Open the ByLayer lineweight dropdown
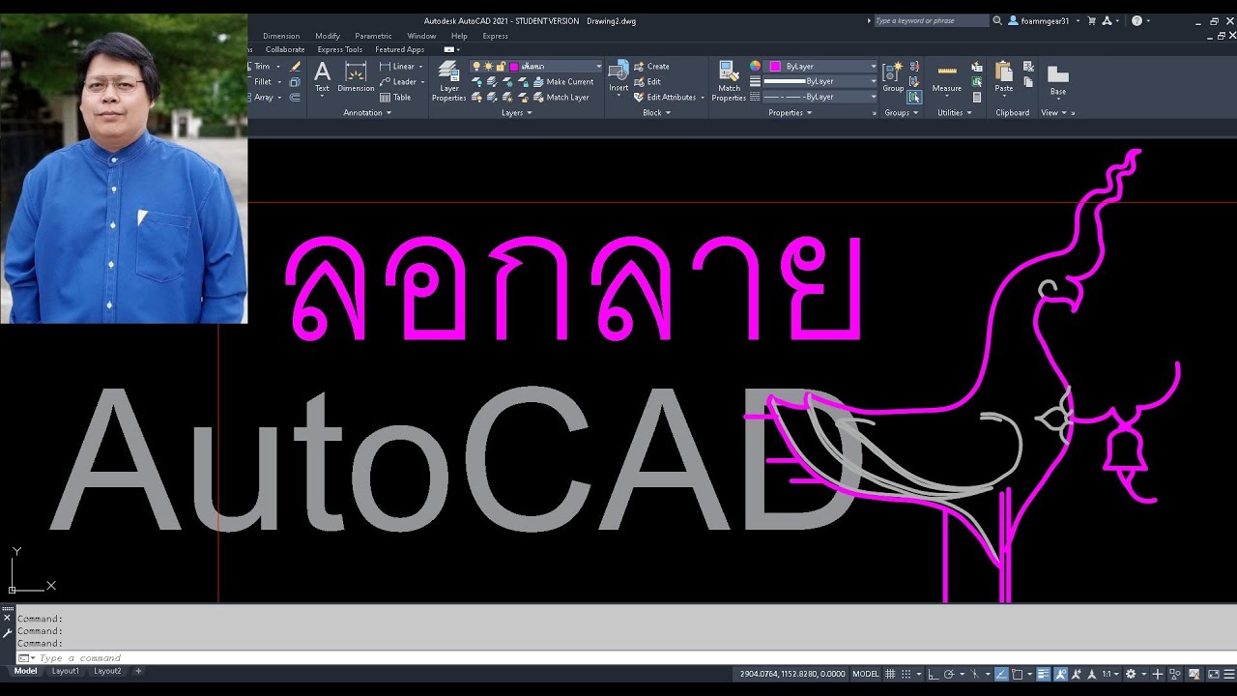The height and width of the screenshot is (696, 1237). point(874,81)
